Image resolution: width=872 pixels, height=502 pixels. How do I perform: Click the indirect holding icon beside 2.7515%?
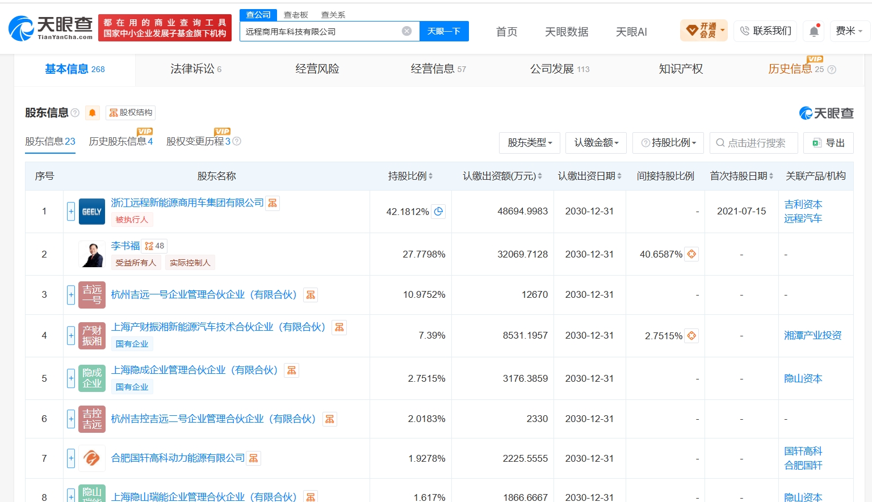point(691,336)
